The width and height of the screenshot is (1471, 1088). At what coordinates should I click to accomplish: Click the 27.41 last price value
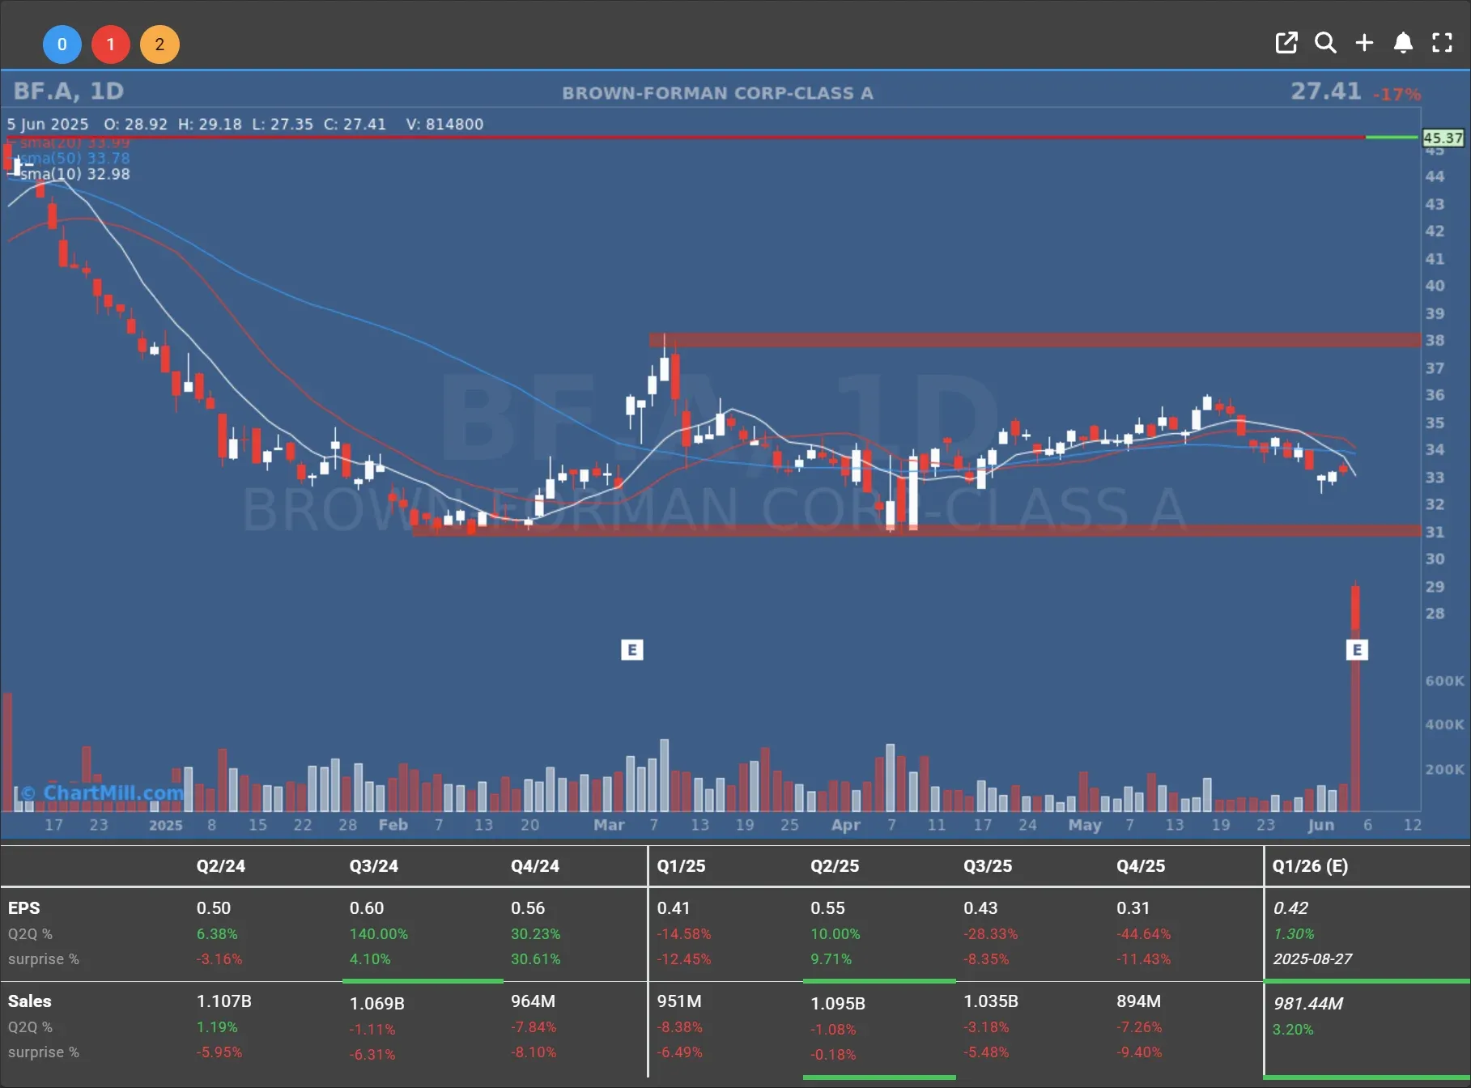tap(1325, 91)
